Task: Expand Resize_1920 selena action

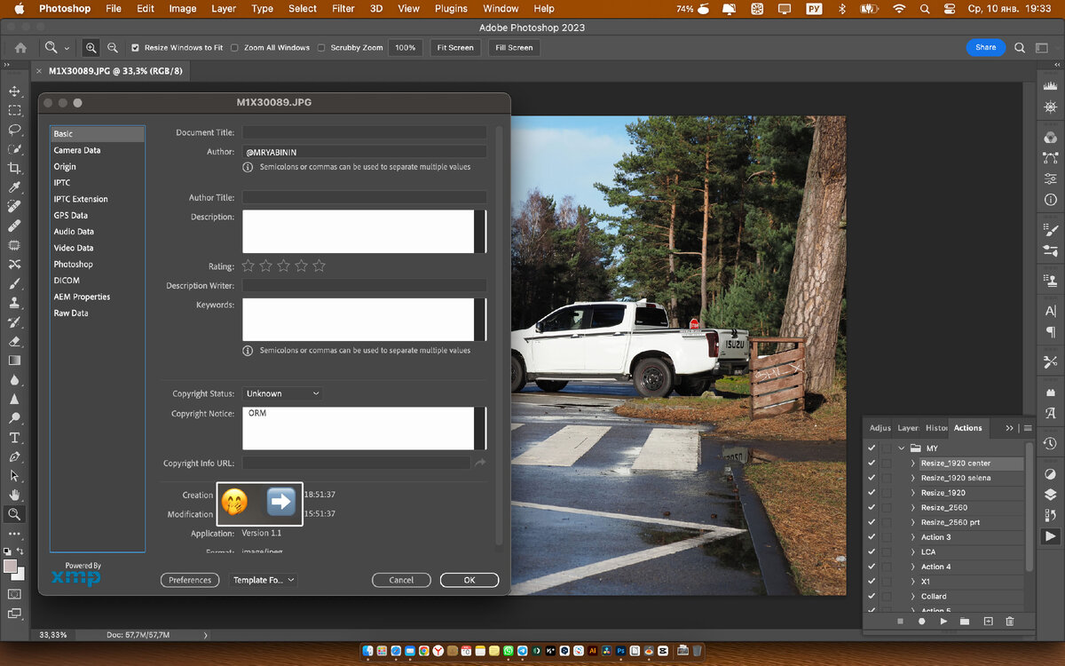Action: (x=913, y=478)
